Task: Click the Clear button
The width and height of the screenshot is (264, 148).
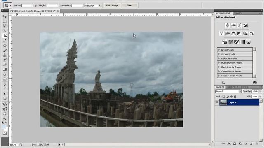Action: tap(129, 5)
